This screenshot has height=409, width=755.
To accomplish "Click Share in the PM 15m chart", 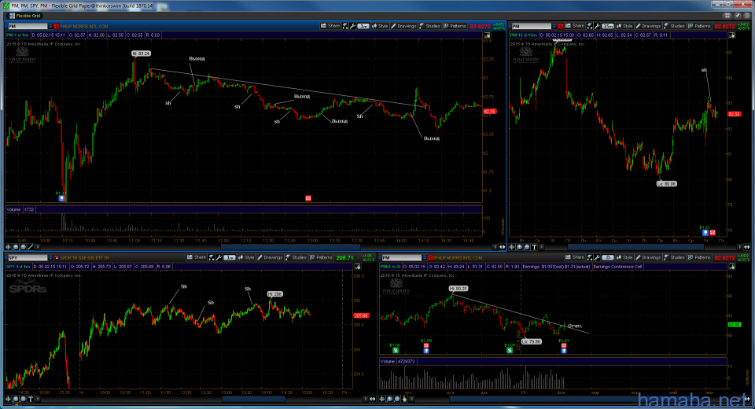I will click(x=575, y=26).
